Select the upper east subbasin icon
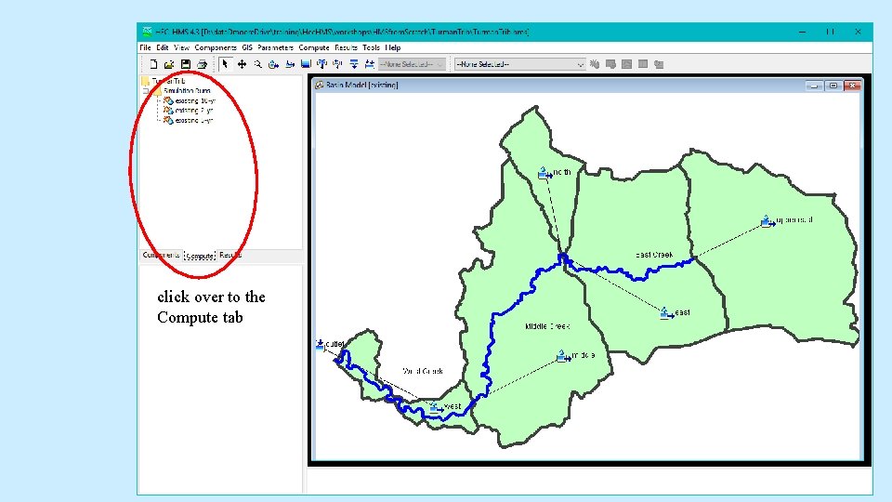This screenshot has height=502, width=892. click(x=767, y=221)
